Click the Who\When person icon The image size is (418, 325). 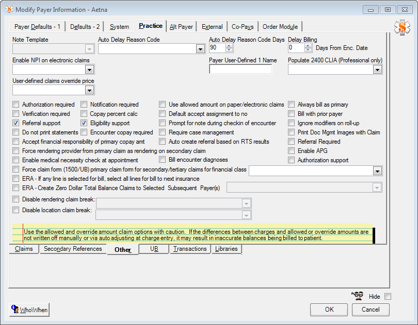pyautogui.click(x=15, y=309)
